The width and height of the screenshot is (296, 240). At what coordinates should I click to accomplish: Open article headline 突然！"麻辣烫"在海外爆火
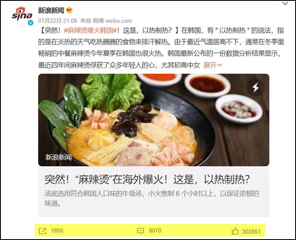(147, 179)
